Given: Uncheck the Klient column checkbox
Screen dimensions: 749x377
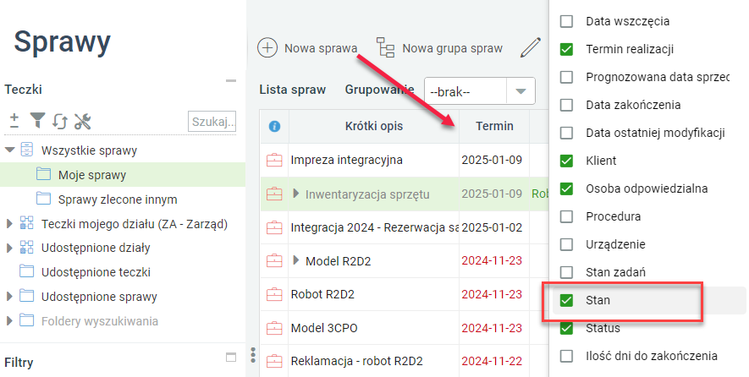Looking at the screenshot, I should (566, 161).
